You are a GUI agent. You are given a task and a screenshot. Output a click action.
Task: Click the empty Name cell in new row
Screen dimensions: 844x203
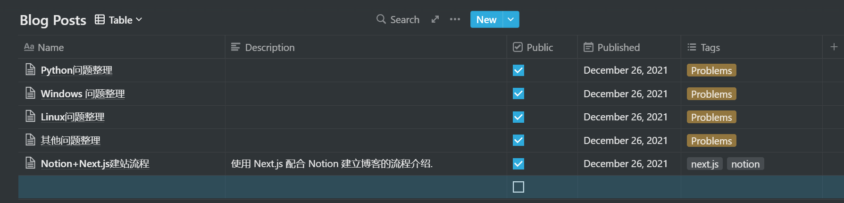pos(122,187)
